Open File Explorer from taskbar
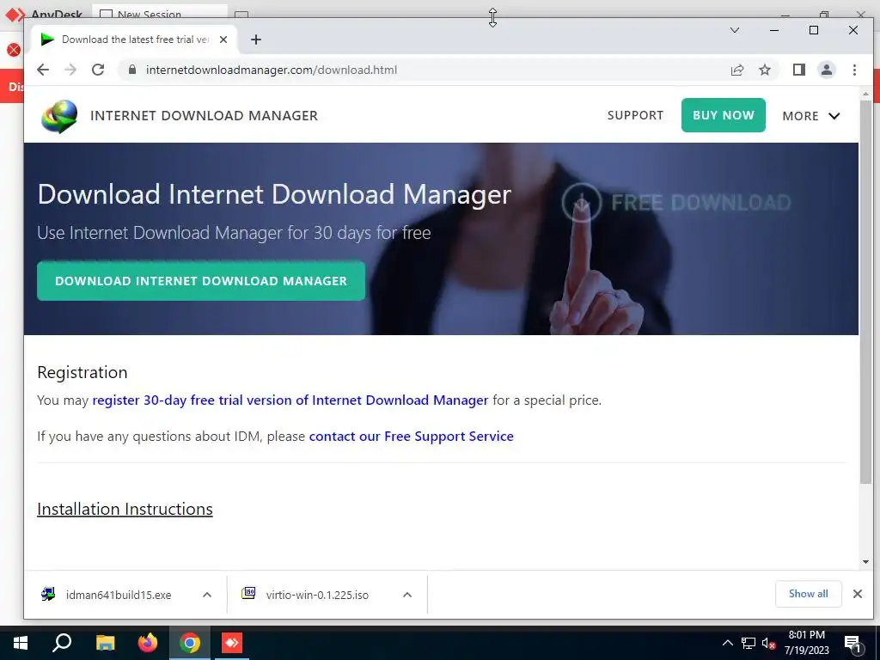The width and height of the screenshot is (880, 660). [105, 643]
